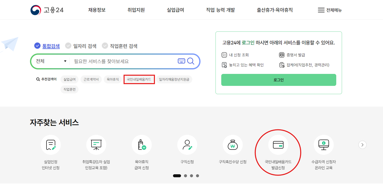The image size is (383, 185).
Task: Click the 구직신청 person icon
Action: click(x=187, y=145)
